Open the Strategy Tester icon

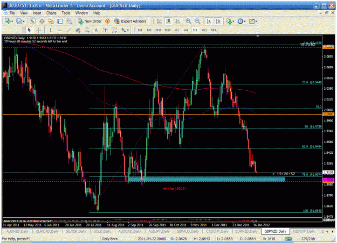click(x=70, y=21)
